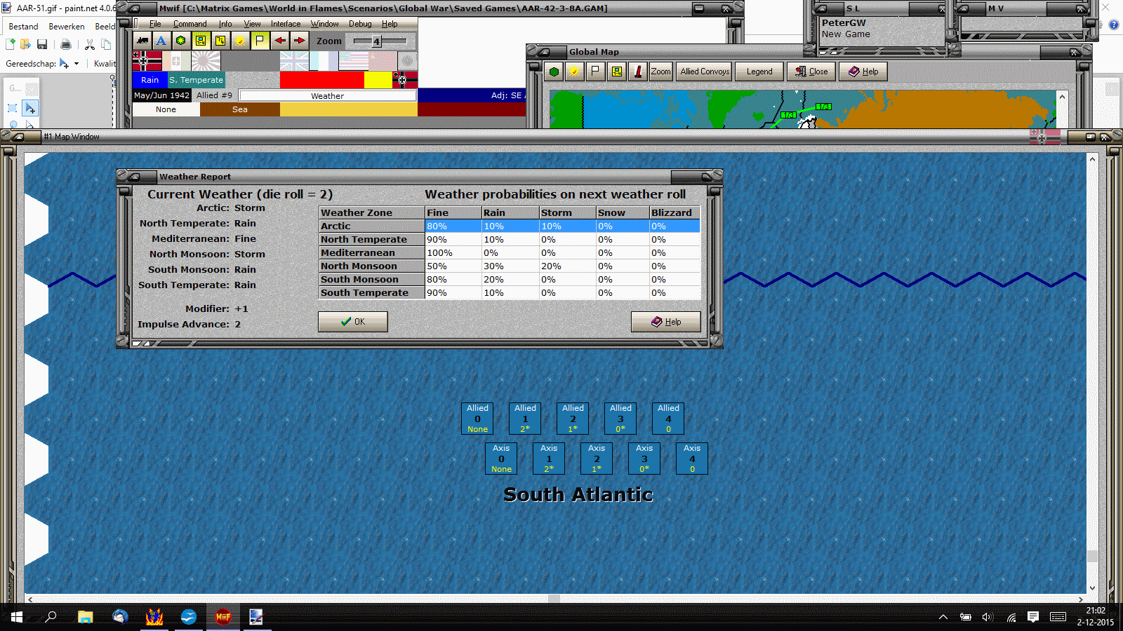Viewport: 1123px width, 631px height.
Task: Click the yellow color bar segment
Action: click(378, 80)
